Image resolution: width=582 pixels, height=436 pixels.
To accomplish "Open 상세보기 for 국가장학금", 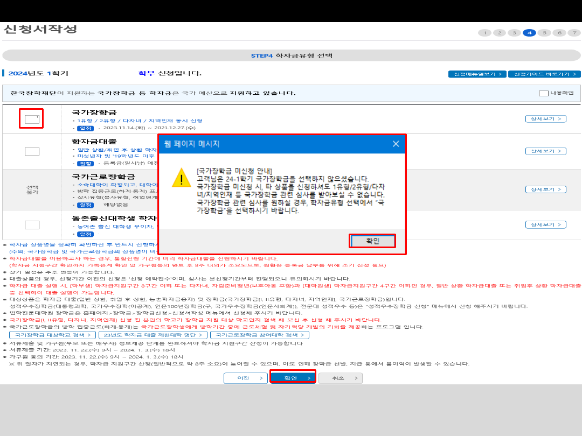I will 545,119.
